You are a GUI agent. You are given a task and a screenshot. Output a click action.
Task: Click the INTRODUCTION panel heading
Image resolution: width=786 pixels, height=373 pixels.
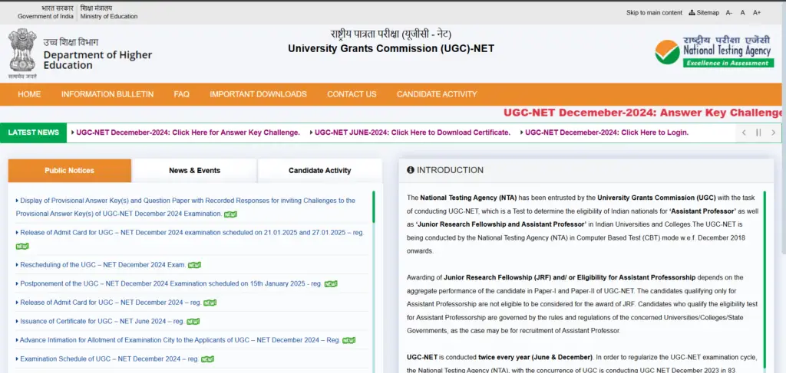[x=450, y=170]
